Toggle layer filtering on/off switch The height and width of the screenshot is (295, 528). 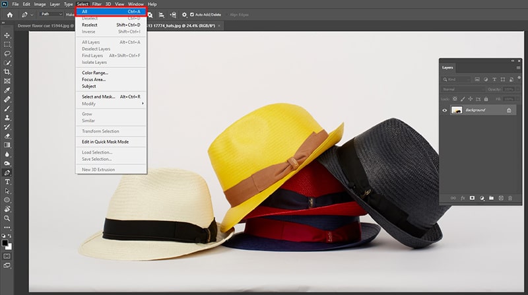(519, 78)
